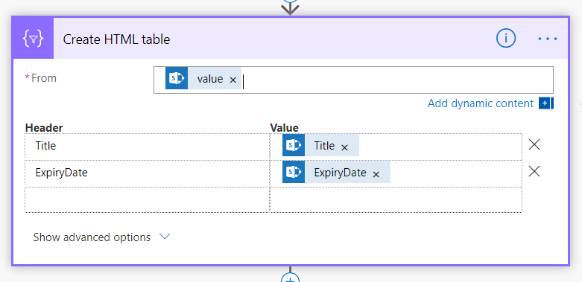Open the Add dynamic content link

coord(481,103)
